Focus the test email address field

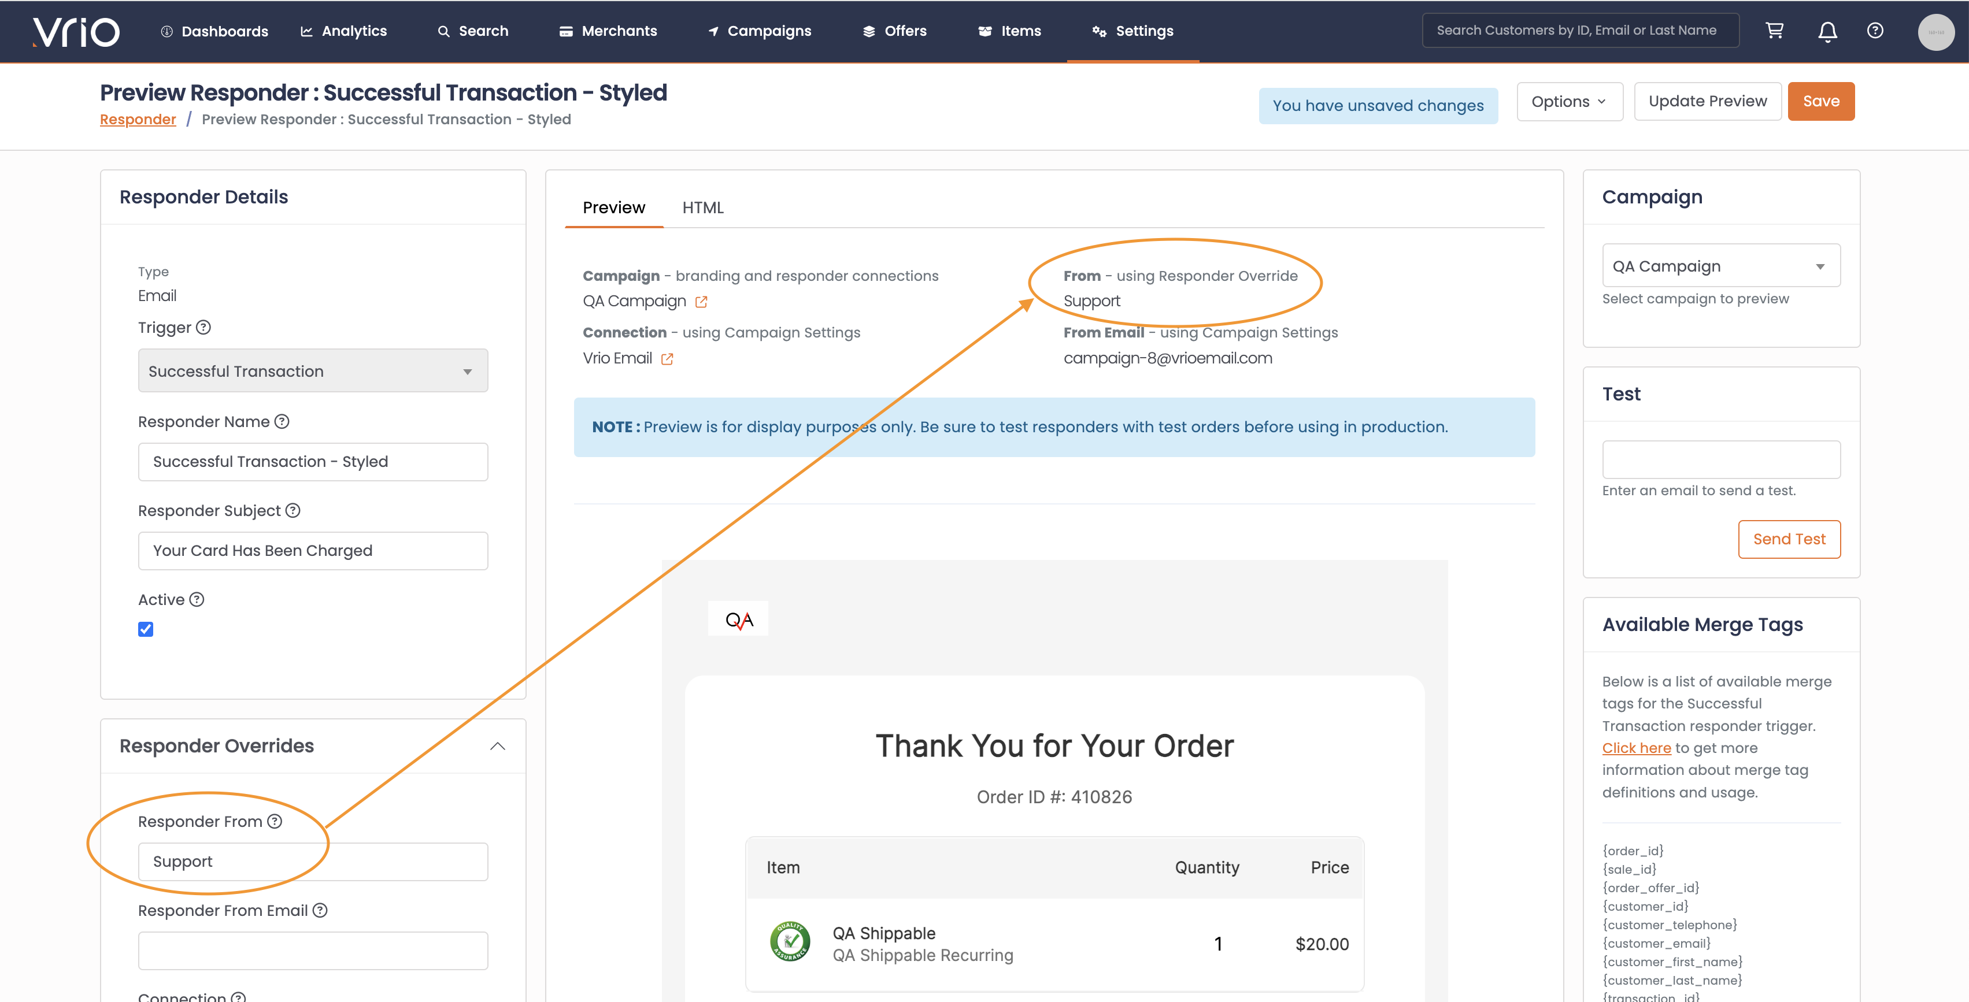tap(1720, 459)
